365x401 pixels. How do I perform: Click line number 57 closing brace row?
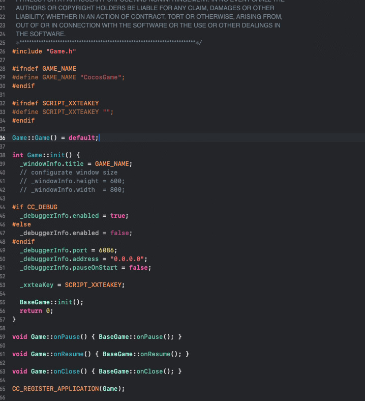pyautogui.click(x=3, y=320)
